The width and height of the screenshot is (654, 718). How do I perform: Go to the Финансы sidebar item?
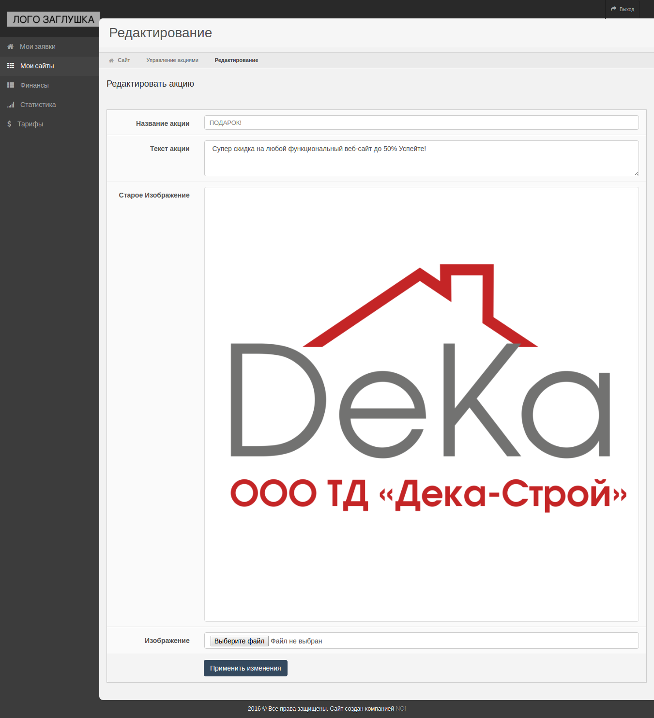[49, 85]
